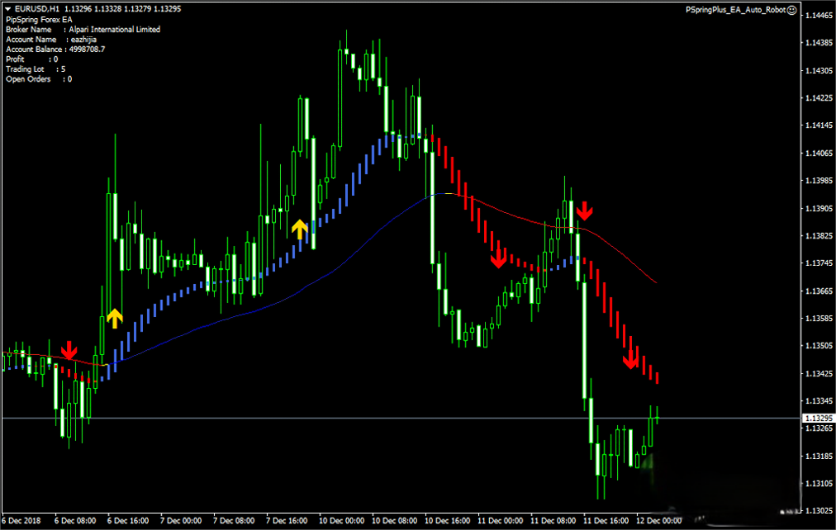Viewport: 836px width, 530px height.
Task: Click price scale label 1.13185
Action: point(819,456)
